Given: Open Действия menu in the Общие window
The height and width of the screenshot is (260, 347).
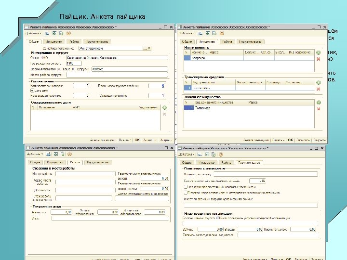Looking at the screenshot, I should pos(33,33).
